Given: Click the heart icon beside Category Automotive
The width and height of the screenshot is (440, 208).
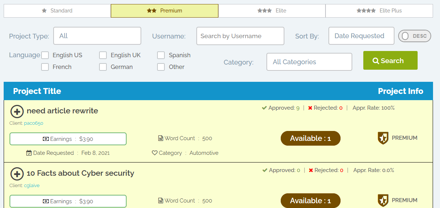Looking at the screenshot, I should coord(154,153).
